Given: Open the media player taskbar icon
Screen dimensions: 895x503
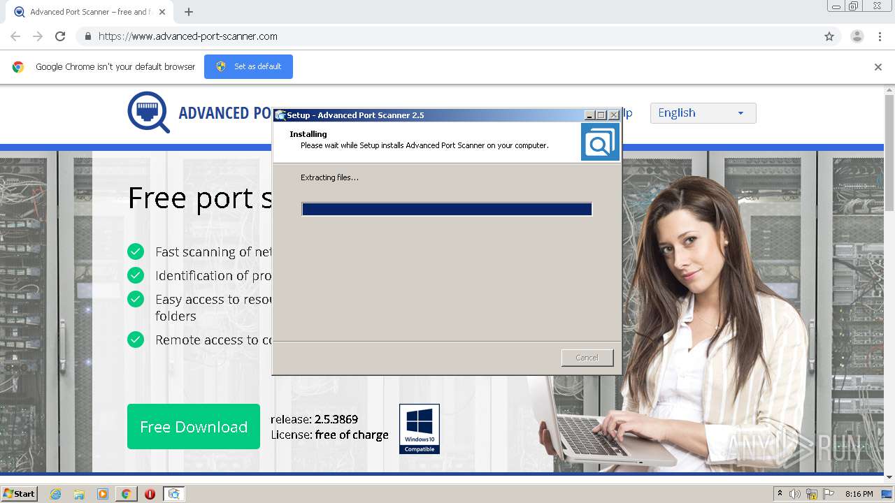Looking at the screenshot, I should click(103, 494).
